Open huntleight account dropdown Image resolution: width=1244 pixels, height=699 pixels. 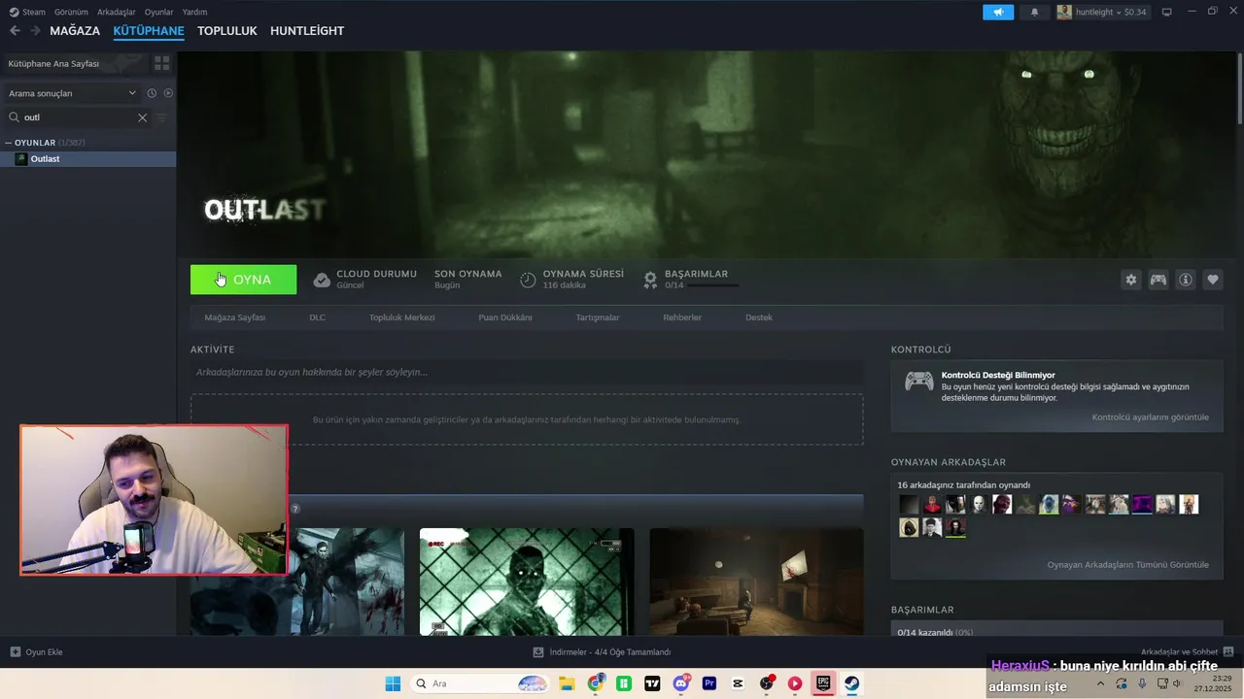(x=1102, y=12)
